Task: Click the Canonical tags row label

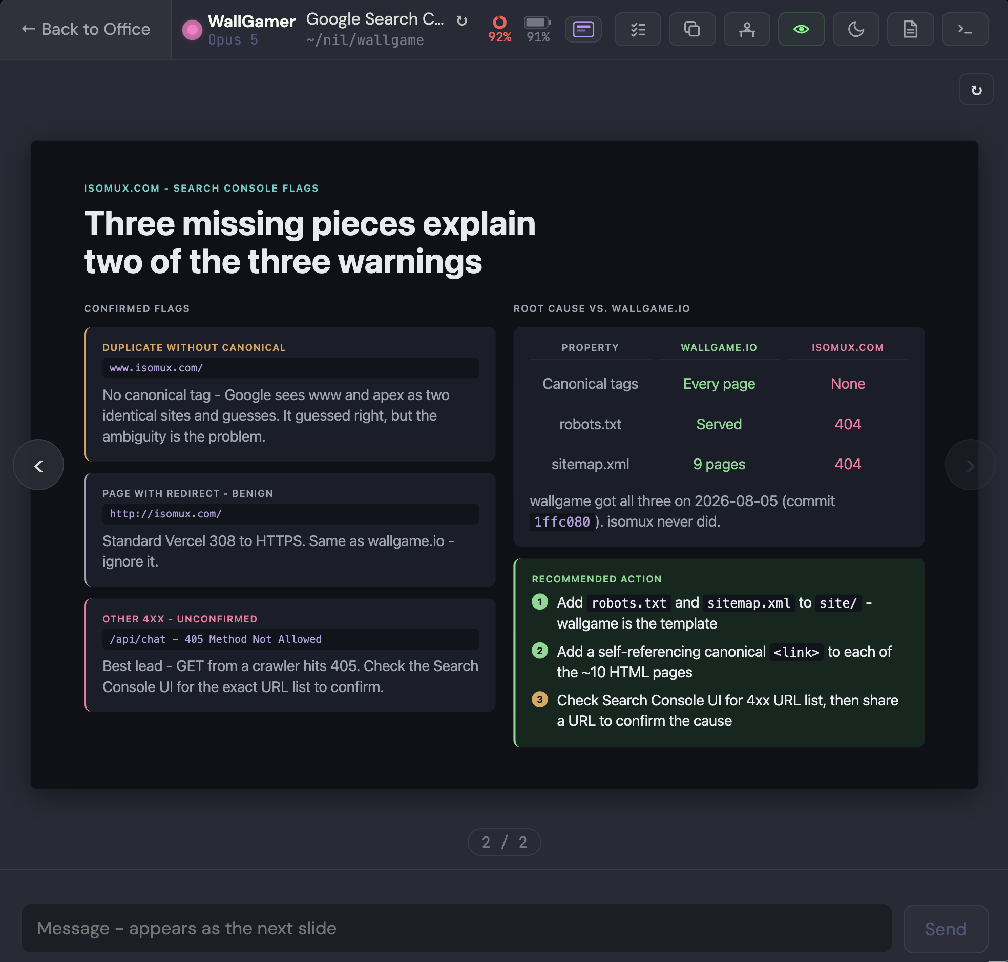Action: point(590,384)
